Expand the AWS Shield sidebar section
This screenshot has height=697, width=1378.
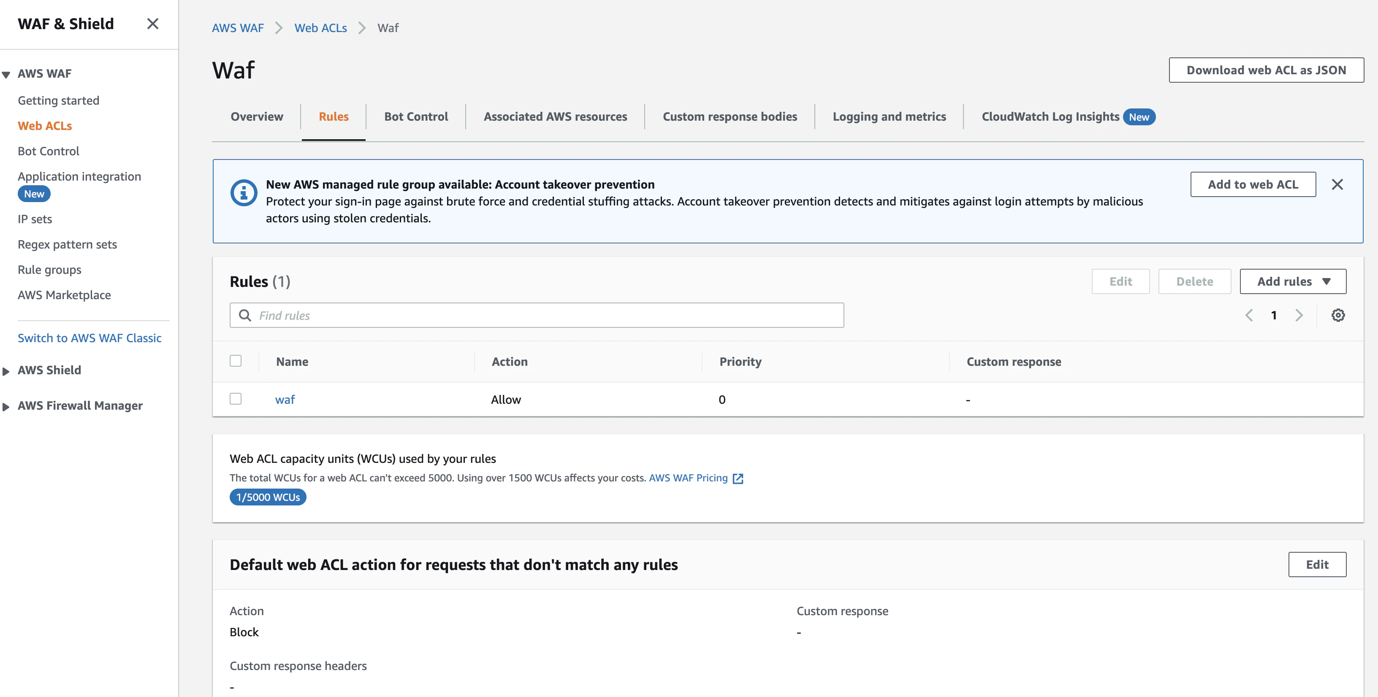(x=6, y=371)
